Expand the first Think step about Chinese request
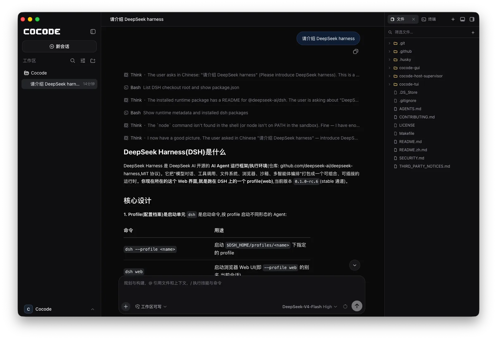The image size is (497, 340). (242, 75)
